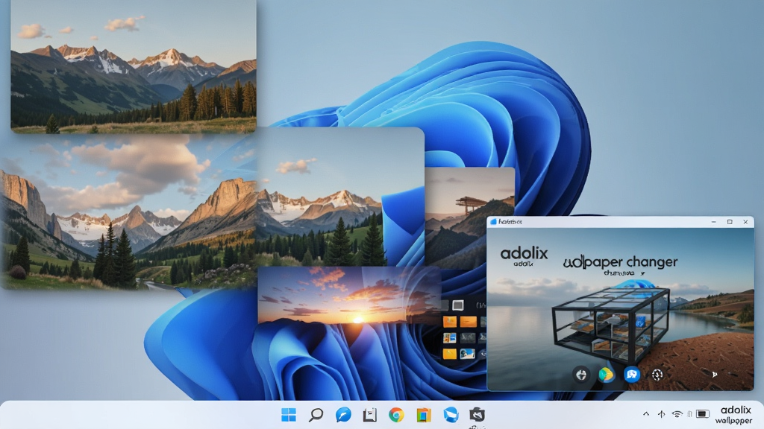This screenshot has width=764, height=429.
Task: Select the colorful blue-orange thumbnail, second row of dark panel
Action: [x=450, y=337]
